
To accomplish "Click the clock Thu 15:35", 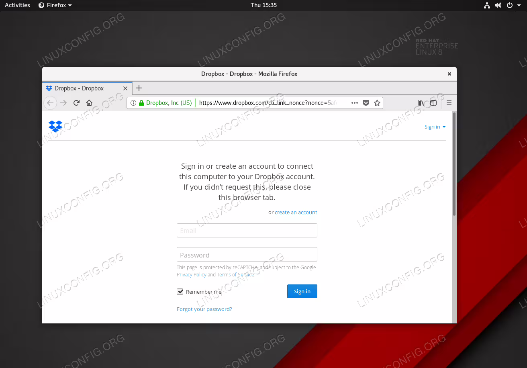I will (263, 5).
